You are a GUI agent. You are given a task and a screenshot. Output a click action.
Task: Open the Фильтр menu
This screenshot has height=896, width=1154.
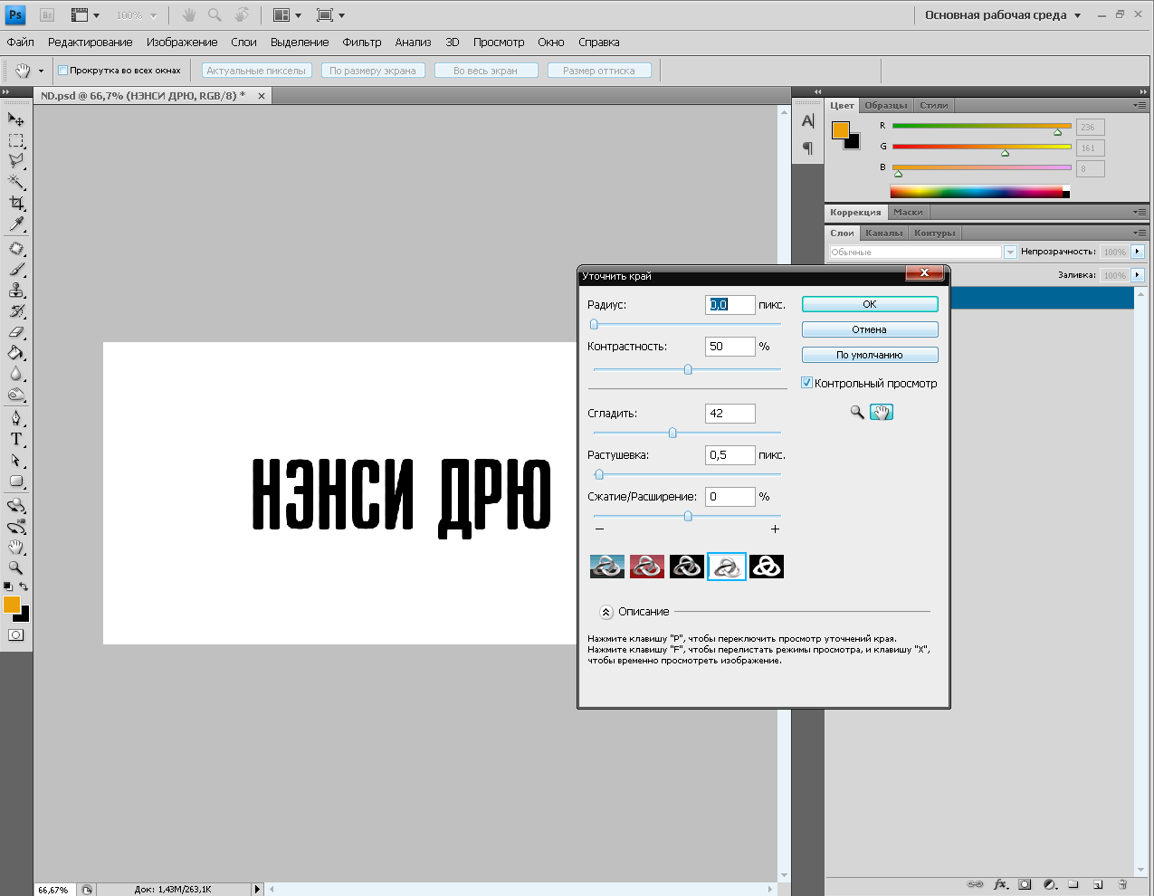coord(361,43)
